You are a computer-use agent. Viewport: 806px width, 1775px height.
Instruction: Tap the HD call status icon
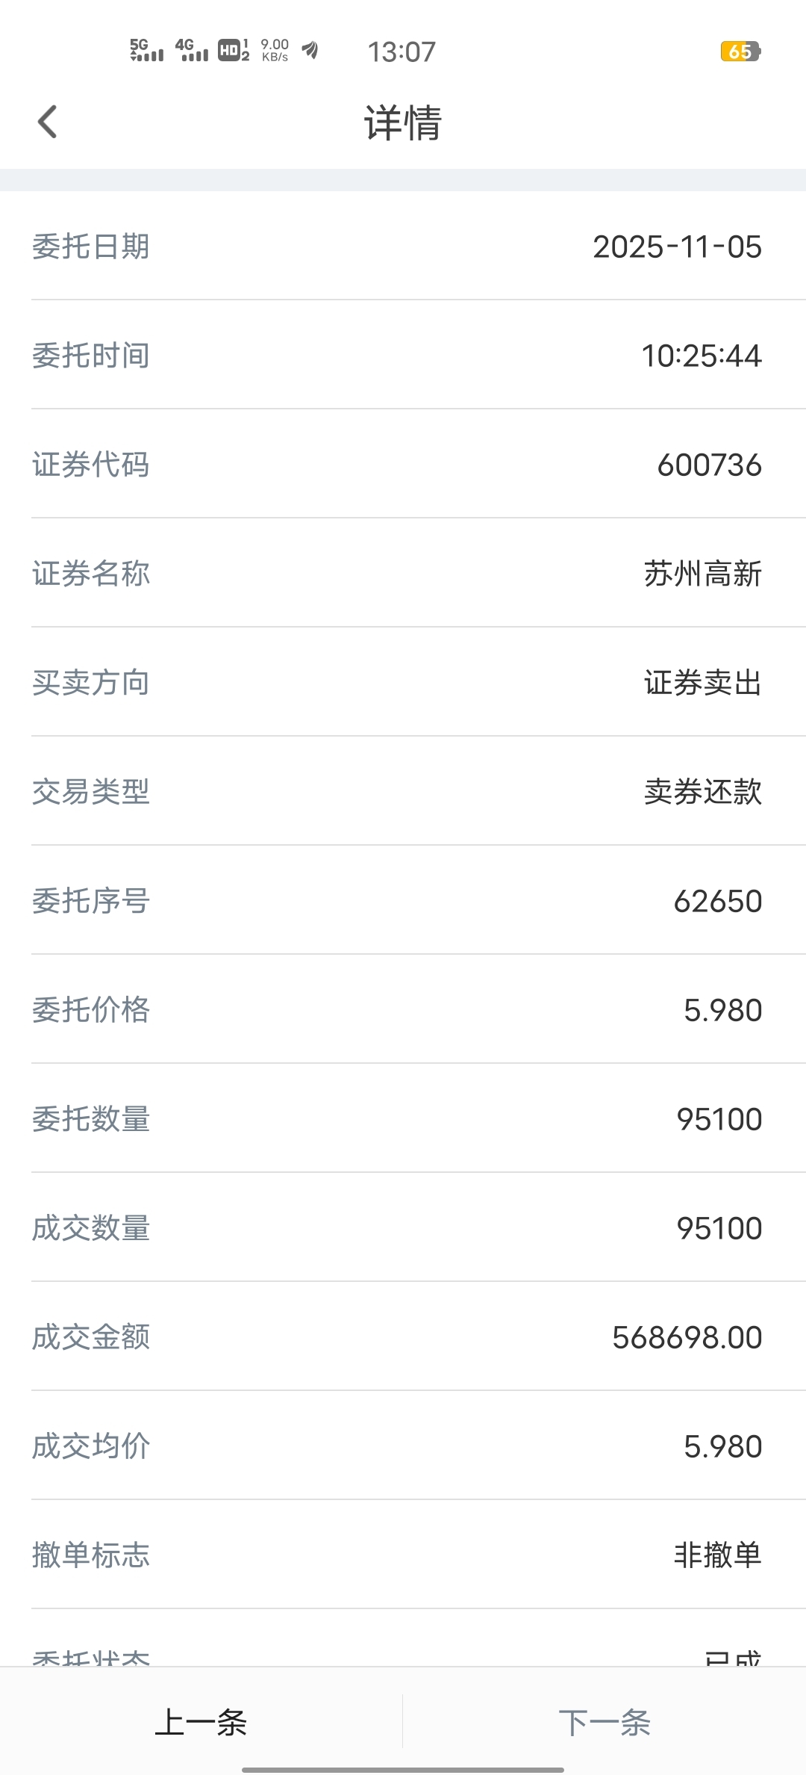pos(234,50)
